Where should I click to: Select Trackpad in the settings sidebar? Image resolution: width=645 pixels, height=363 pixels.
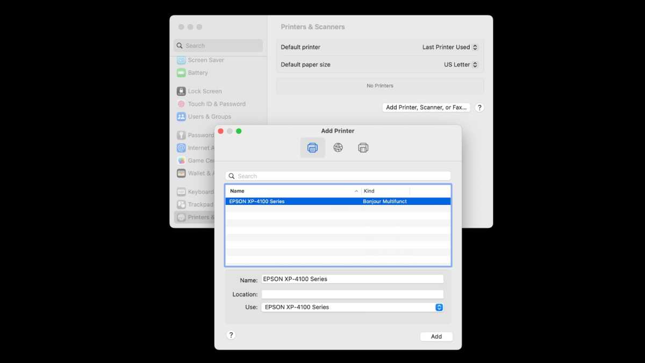(x=195, y=204)
